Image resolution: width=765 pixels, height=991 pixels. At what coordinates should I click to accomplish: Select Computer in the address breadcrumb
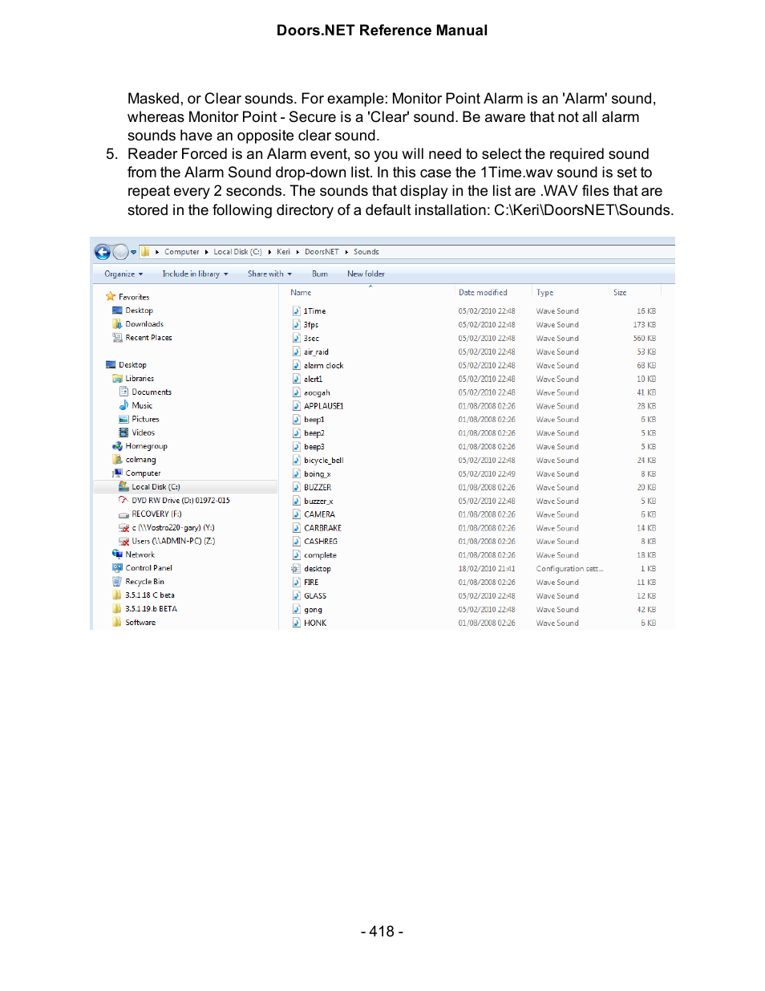[182, 252]
